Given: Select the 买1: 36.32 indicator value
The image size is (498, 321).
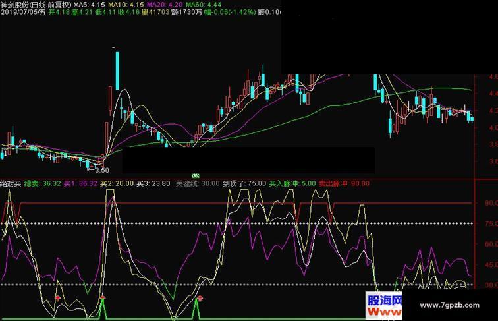Looking at the screenshot, I should (80, 183).
